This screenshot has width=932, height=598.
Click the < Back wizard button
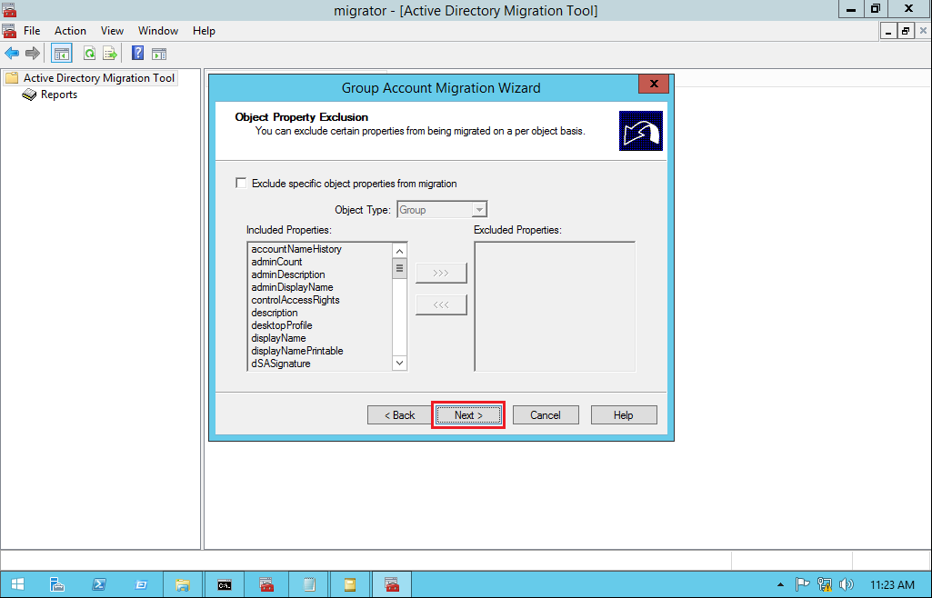[399, 415]
